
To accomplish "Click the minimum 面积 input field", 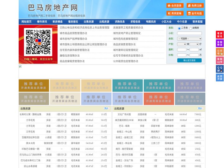I will coord(182,49).
